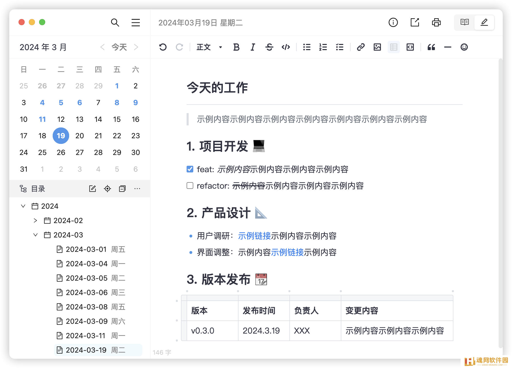Open the directory more options ellipsis

point(137,189)
